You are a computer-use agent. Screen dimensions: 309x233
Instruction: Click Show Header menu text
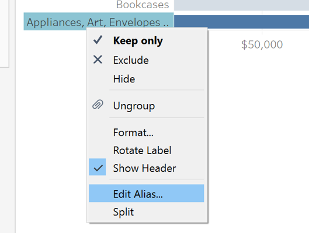point(144,168)
